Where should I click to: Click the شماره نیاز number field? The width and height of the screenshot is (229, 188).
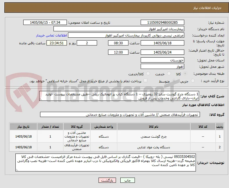click(x=162, y=22)
